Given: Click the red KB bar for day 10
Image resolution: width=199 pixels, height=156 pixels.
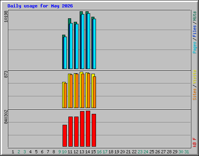Looking at the screenshot, I should click(x=65, y=136).
